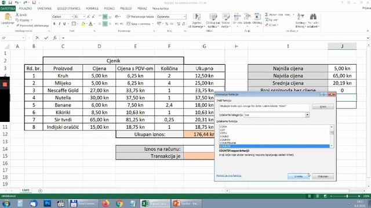Click the Borders icon
This screenshot has width=371, height=208.
pos(74,24)
